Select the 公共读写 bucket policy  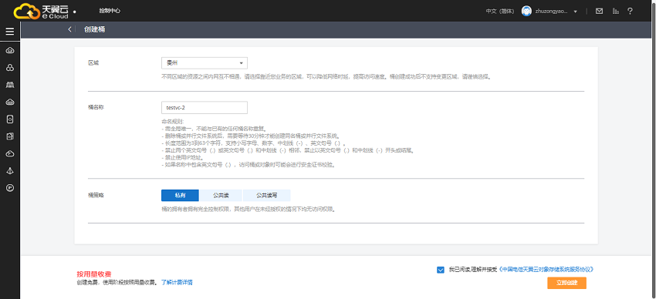pos(266,196)
